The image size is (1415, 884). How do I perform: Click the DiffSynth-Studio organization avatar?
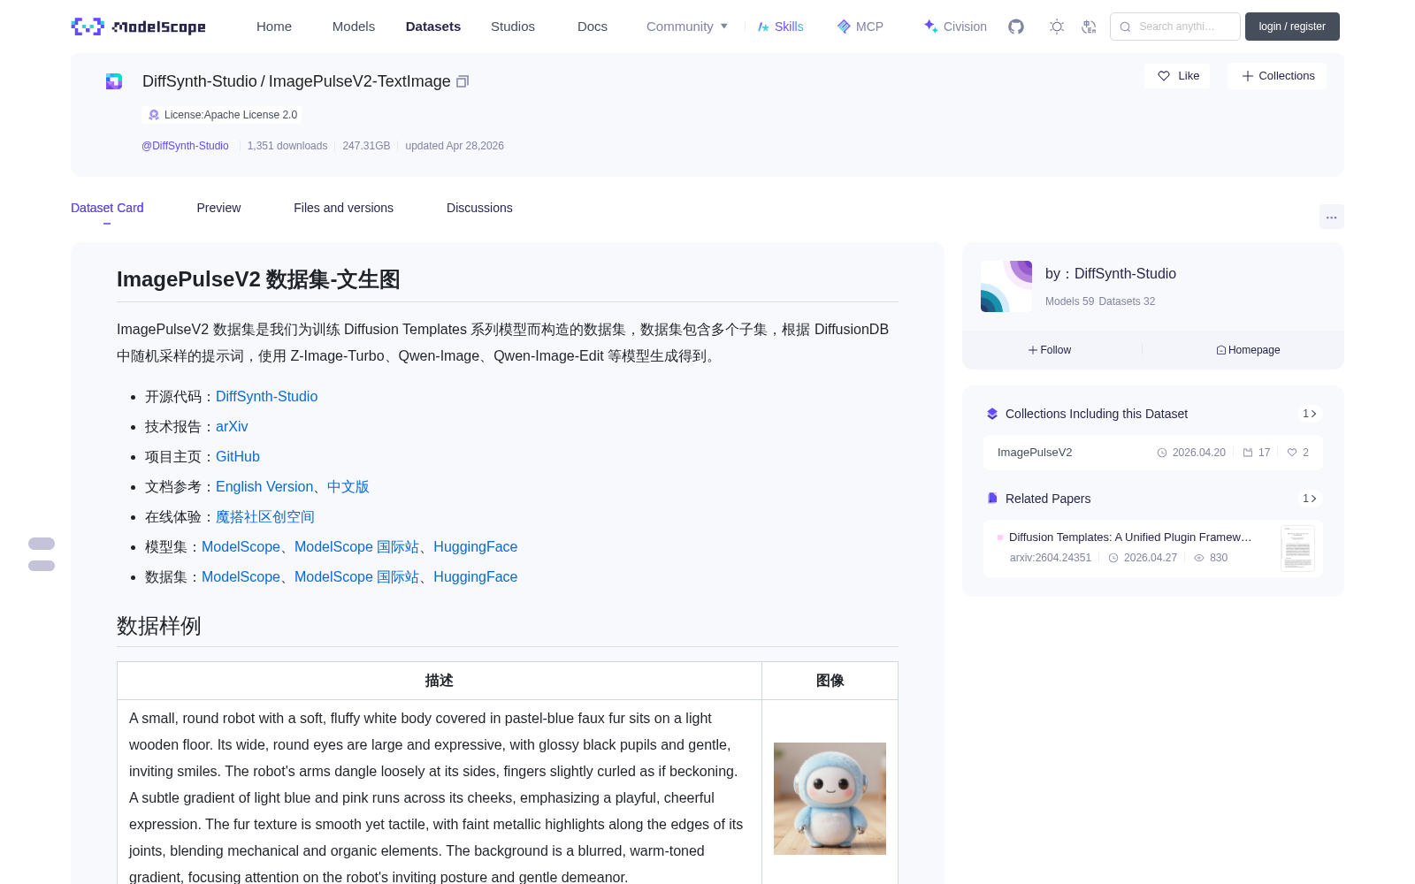1006,286
